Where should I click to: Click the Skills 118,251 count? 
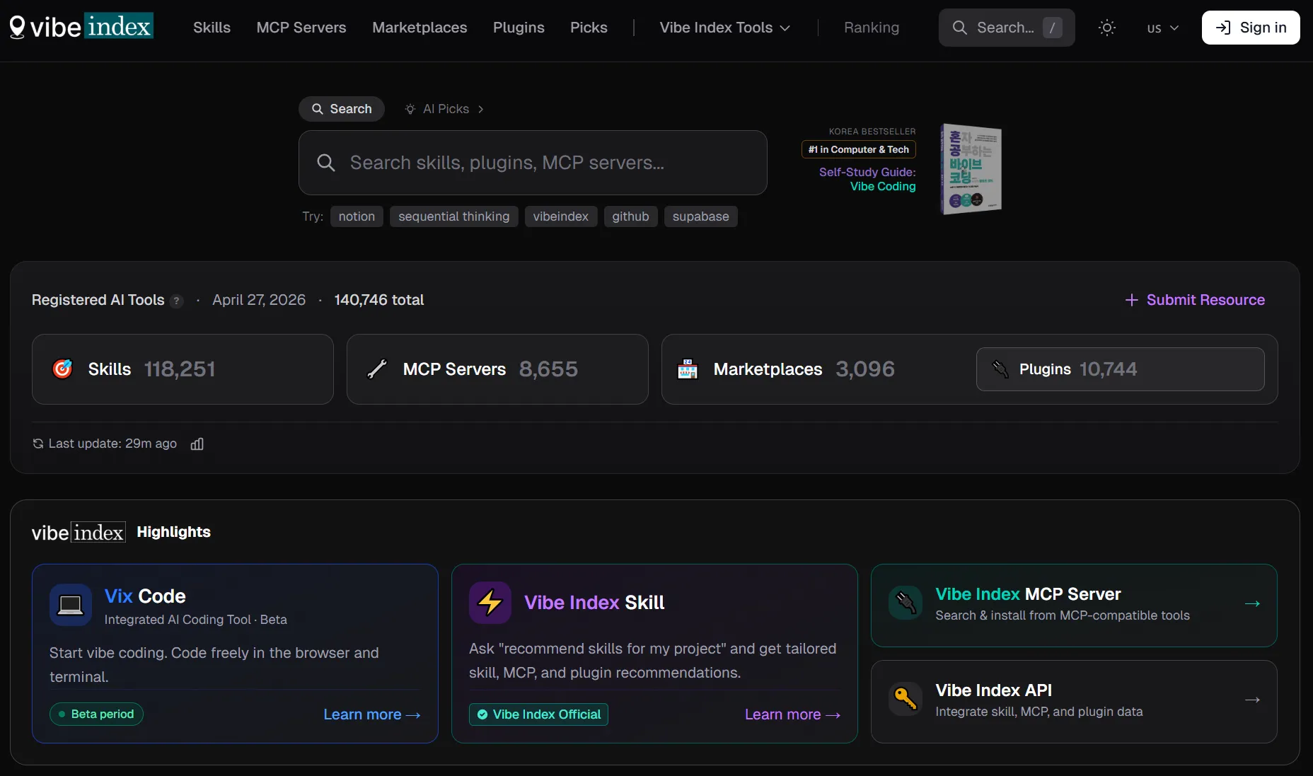tap(180, 369)
